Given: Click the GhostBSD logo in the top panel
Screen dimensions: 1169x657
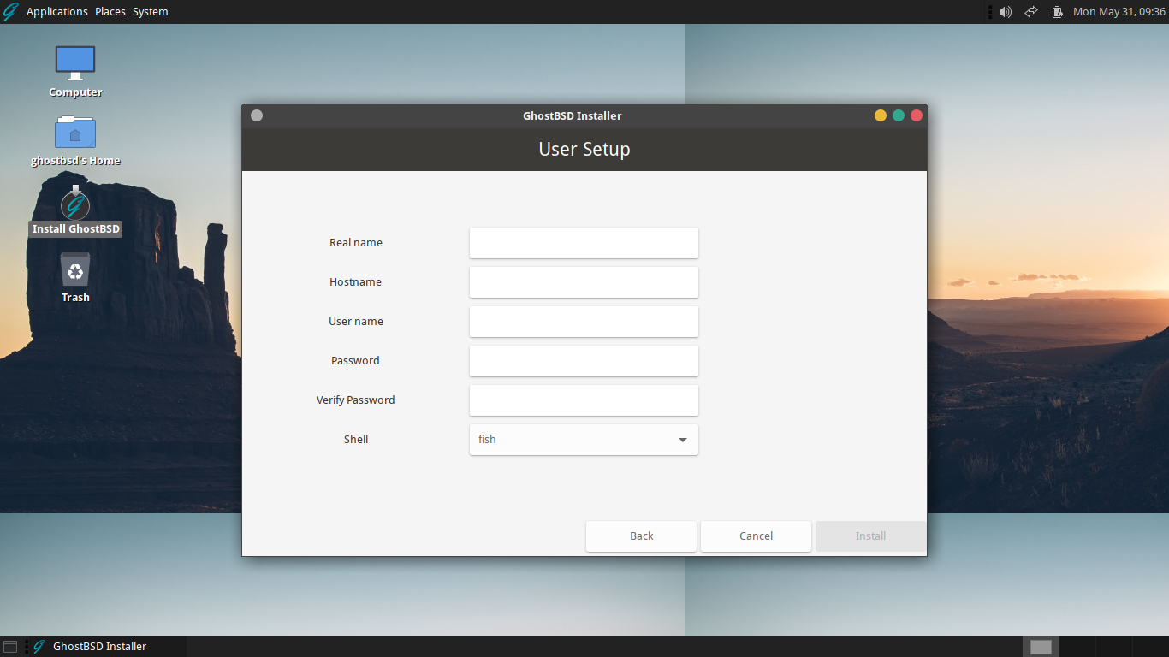Looking at the screenshot, I should 10,12.
